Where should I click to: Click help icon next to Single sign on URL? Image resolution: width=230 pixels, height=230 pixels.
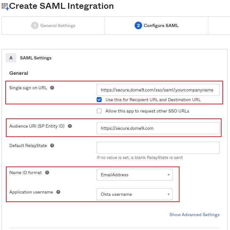[x=52, y=88]
